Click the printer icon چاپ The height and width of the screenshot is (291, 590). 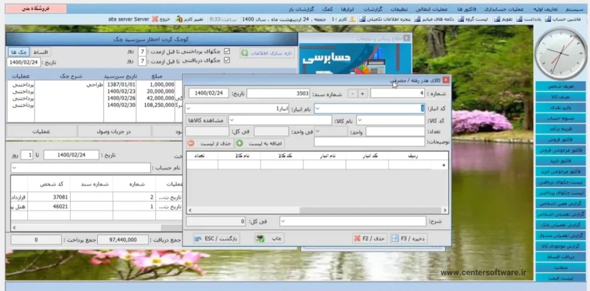pyautogui.click(x=260, y=239)
